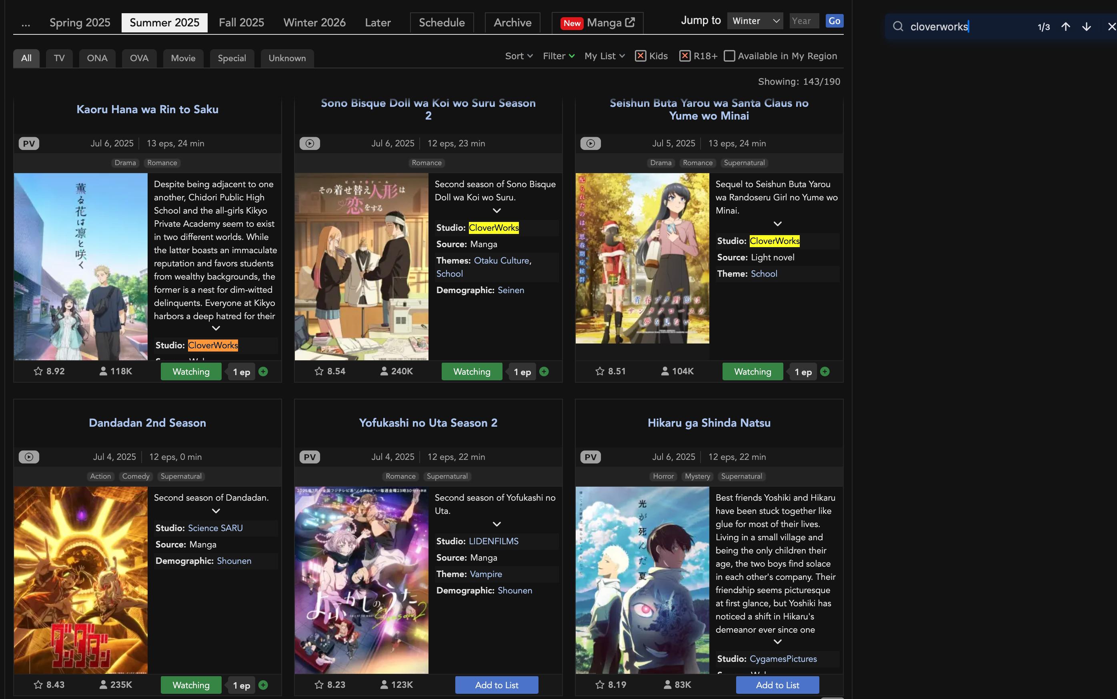Play the Sono Bisque Doll trailer icon
Image resolution: width=1117 pixels, height=699 pixels.
click(309, 143)
